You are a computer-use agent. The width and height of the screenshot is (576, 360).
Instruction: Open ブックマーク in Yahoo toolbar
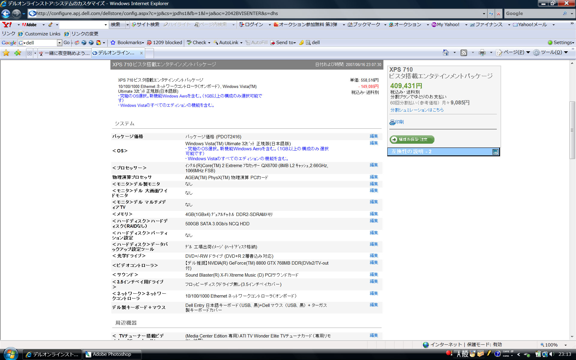point(364,25)
